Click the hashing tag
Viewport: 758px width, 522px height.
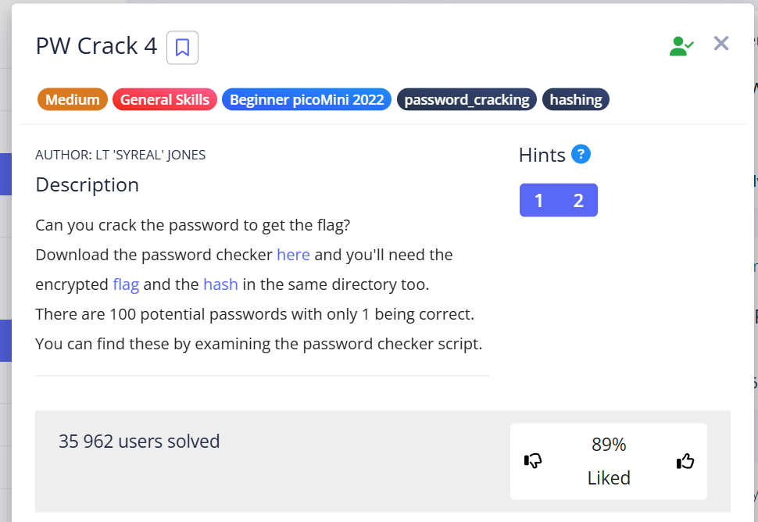pyautogui.click(x=575, y=99)
